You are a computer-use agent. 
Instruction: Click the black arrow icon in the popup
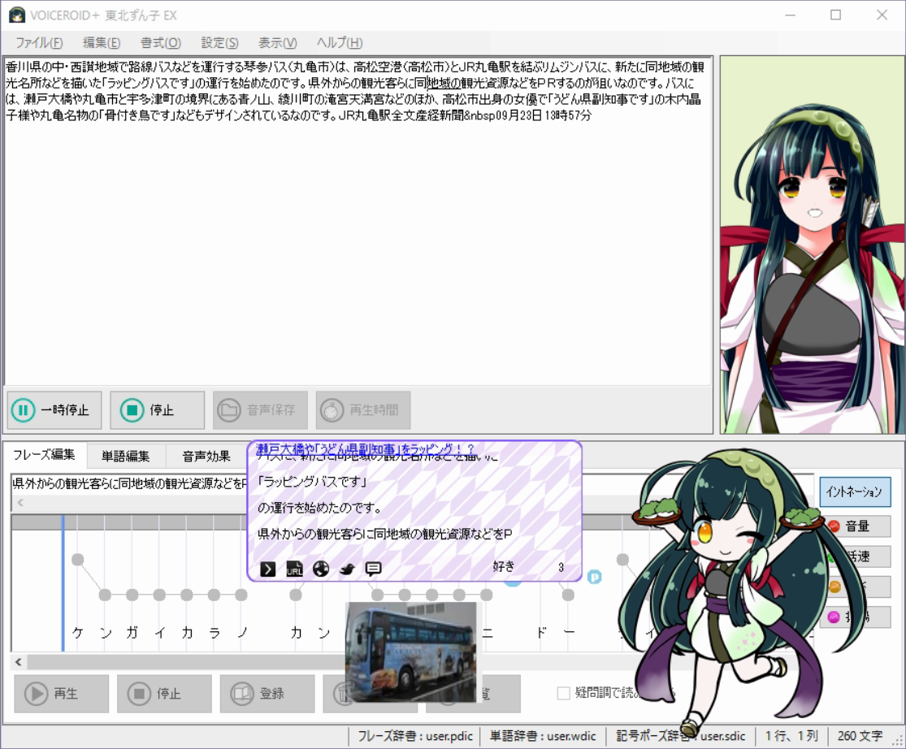click(x=267, y=569)
